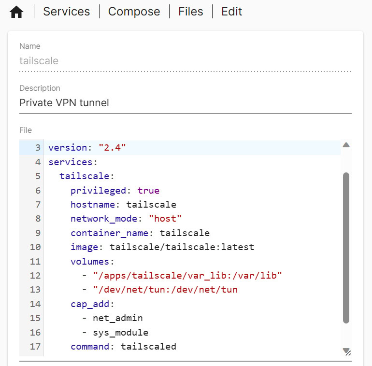Viewport: 372px width, 366px height.
Task: Click the 'privileged: true' line in editor
Action: pos(114,190)
